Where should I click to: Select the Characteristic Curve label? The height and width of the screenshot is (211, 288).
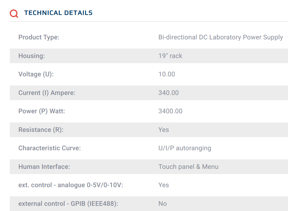(50, 148)
